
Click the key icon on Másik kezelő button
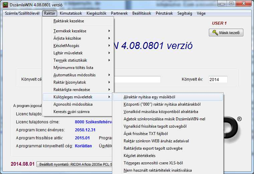[215, 32]
